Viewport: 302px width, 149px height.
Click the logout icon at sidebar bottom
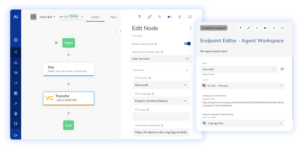(16, 135)
